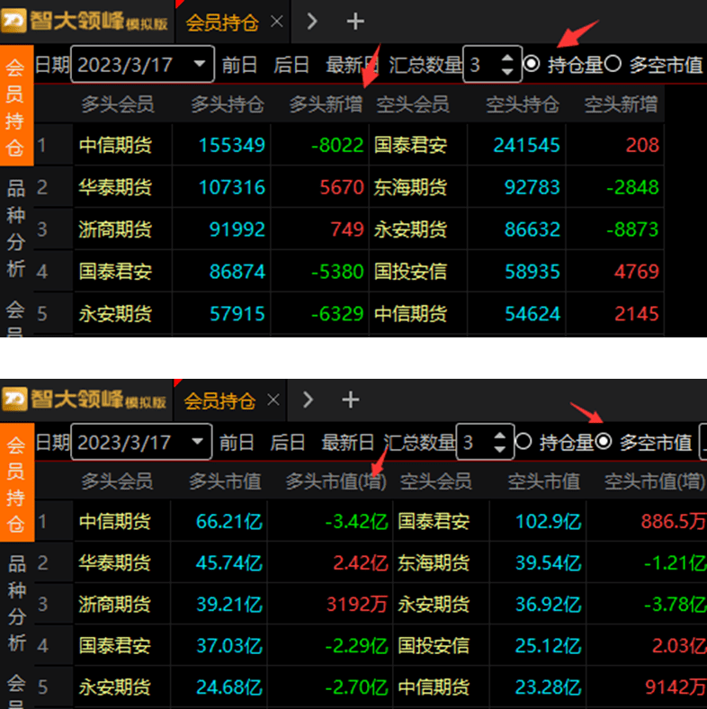Click the + new tab icon in 持仓量 view
This screenshot has height=709, width=707.
(355, 21)
